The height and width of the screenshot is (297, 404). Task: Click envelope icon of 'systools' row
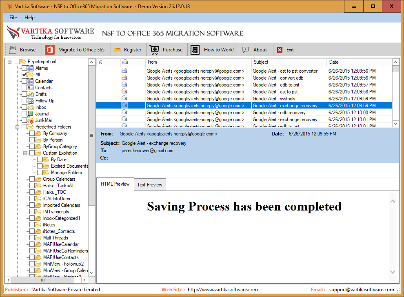pyautogui.click(x=124, y=98)
